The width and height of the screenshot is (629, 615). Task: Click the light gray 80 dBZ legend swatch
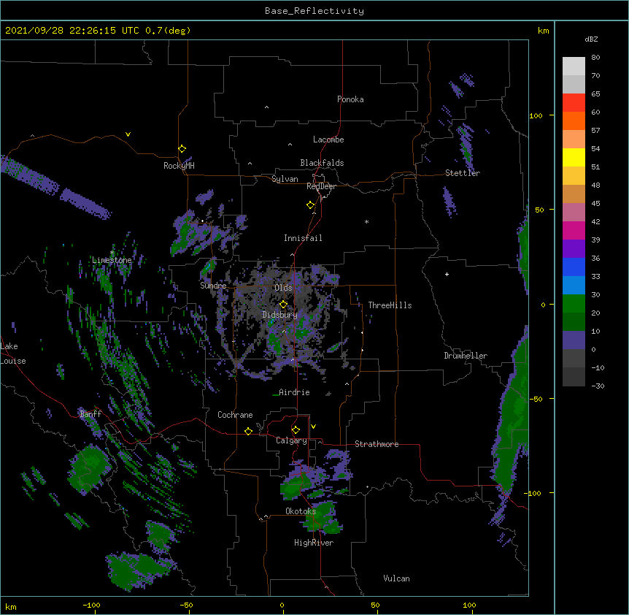(574, 66)
